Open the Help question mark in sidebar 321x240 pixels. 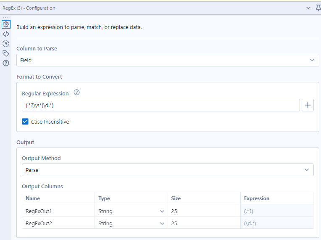pos(6,63)
